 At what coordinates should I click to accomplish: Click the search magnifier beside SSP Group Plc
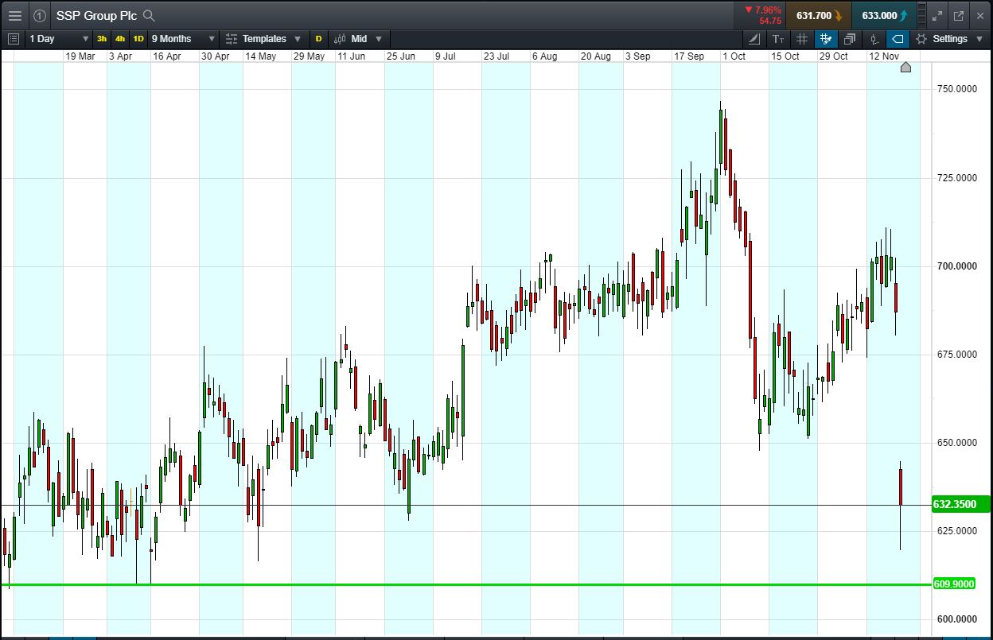tap(149, 16)
